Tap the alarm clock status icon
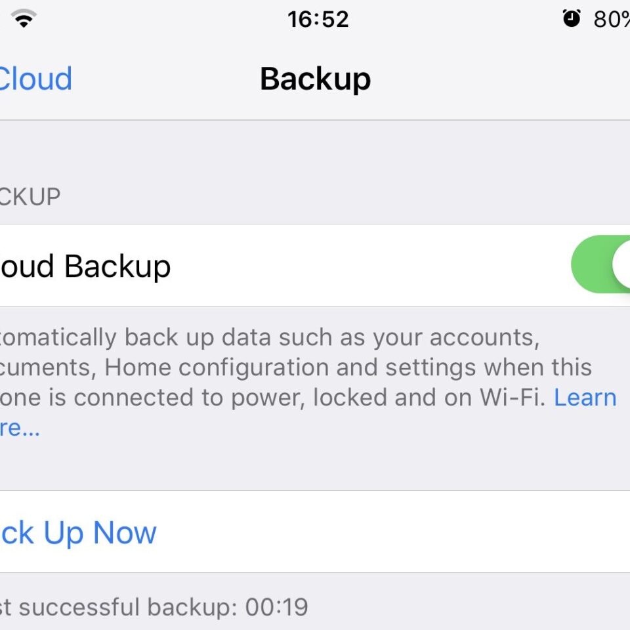The image size is (630, 630). 572,18
